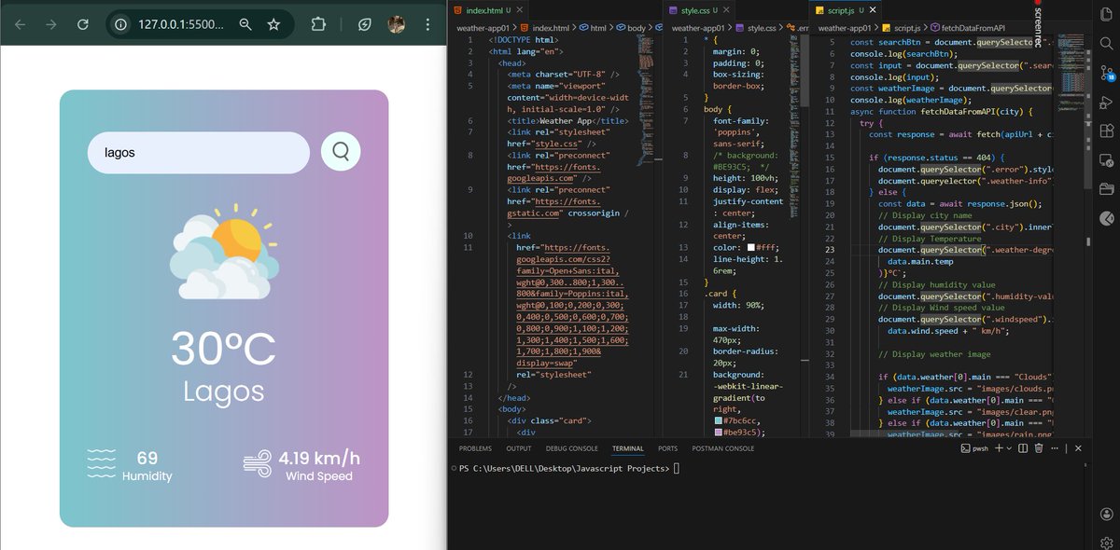Screen dimensions: 1120x550
Task: Split the terminal pane
Action: 1024,448
